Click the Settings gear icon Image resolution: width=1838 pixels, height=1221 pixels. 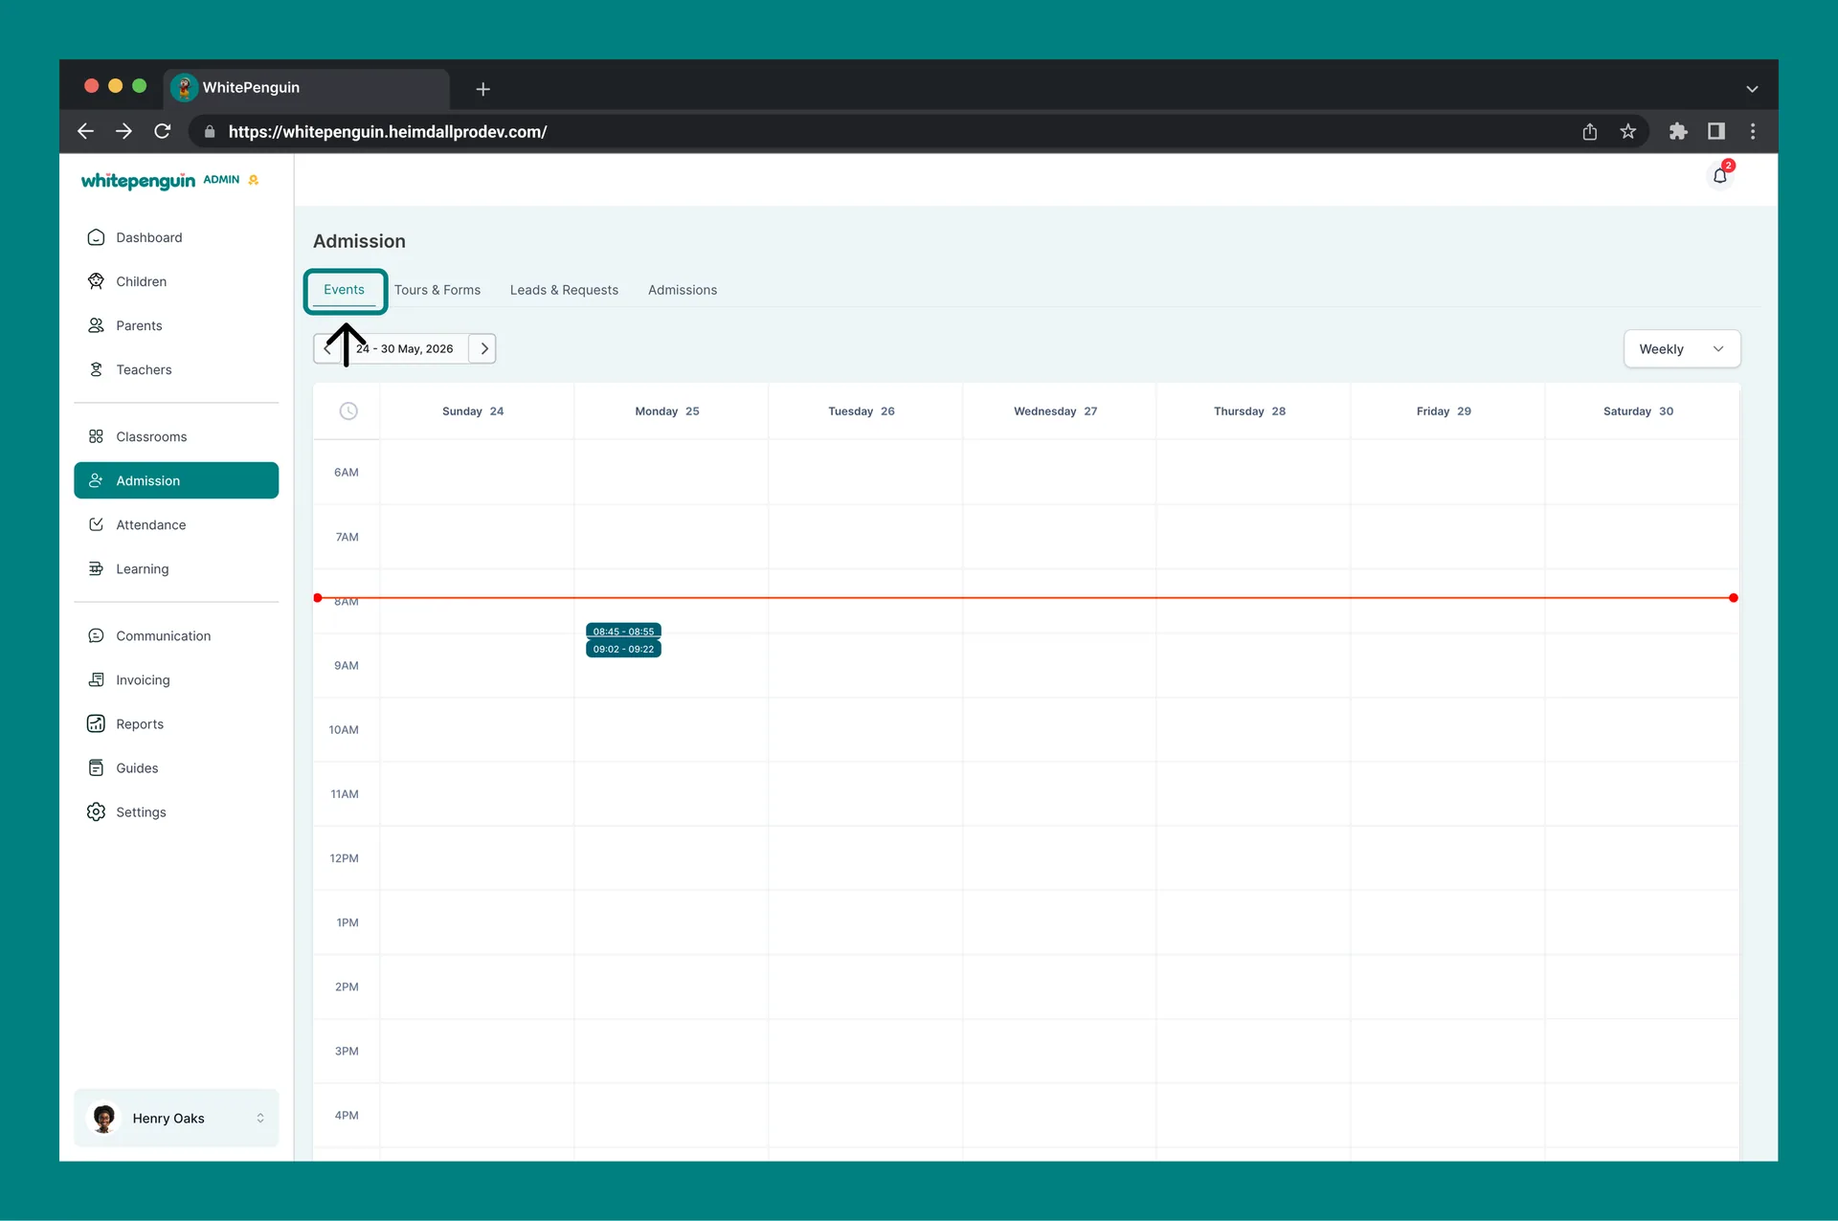(96, 811)
